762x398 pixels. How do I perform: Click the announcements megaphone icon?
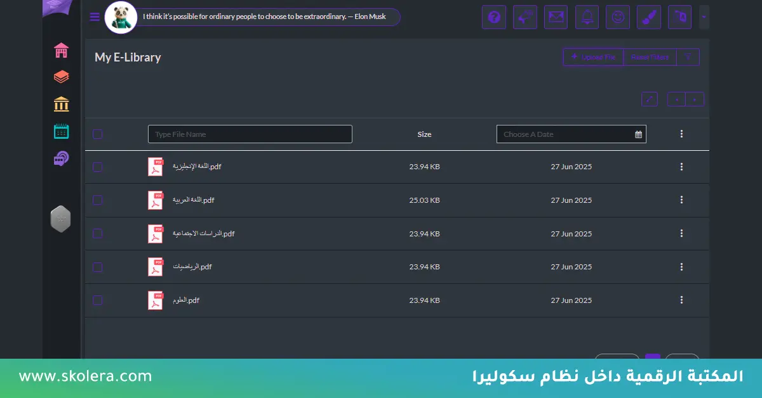point(525,17)
